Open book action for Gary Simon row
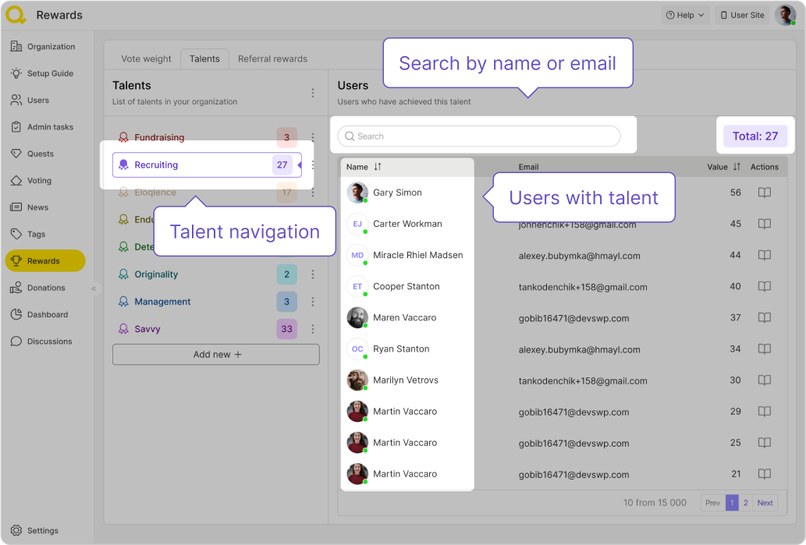 (x=764, y=193)
